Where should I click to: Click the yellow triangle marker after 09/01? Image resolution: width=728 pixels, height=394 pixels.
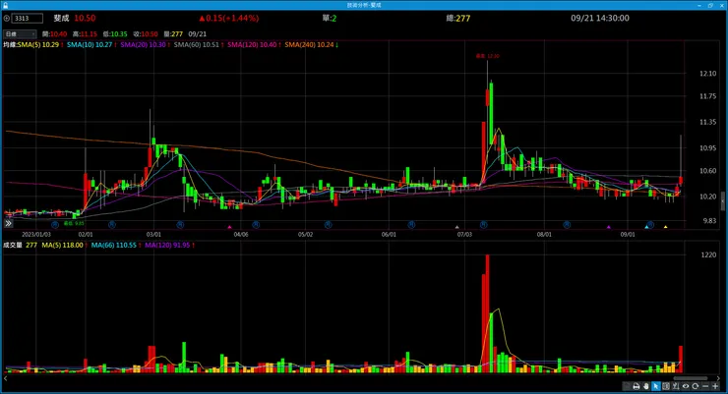point(666,227)
